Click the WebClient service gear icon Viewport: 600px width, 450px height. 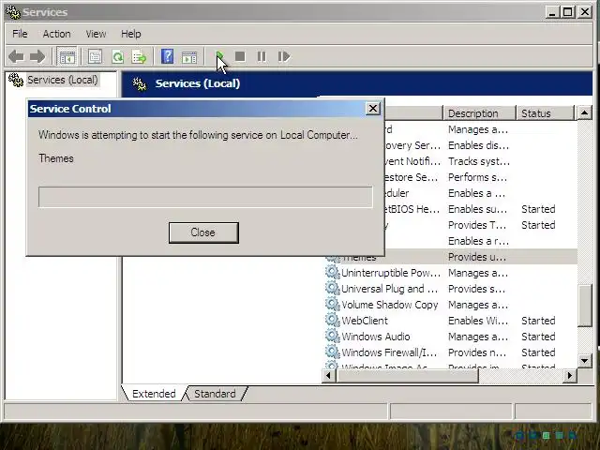(x=332, y=321)
